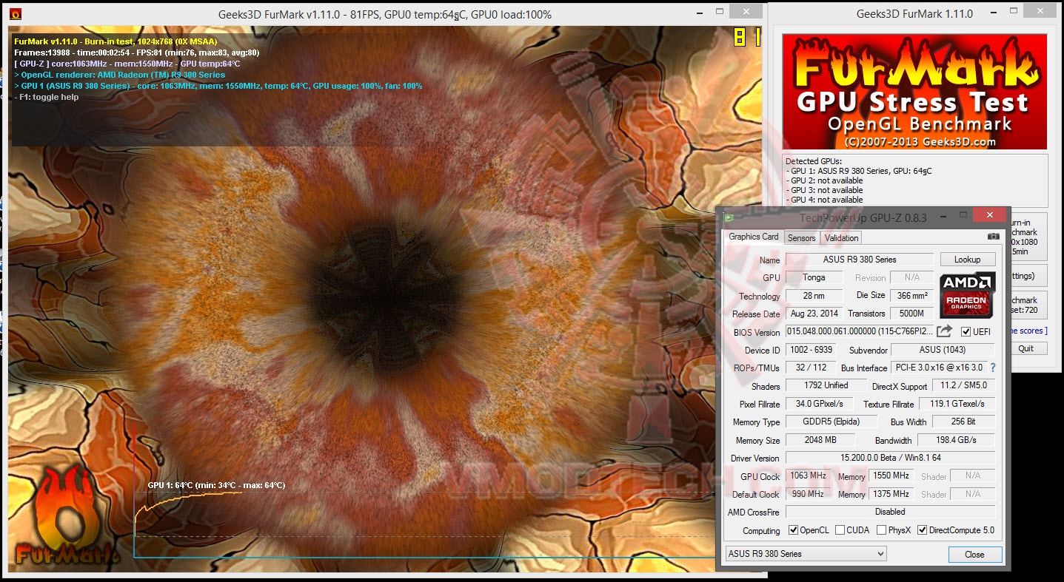Click the FurMark burn-in window title bar icon
The height and width of the screenshot is (582, 1064).
click(x=16, y=14)
